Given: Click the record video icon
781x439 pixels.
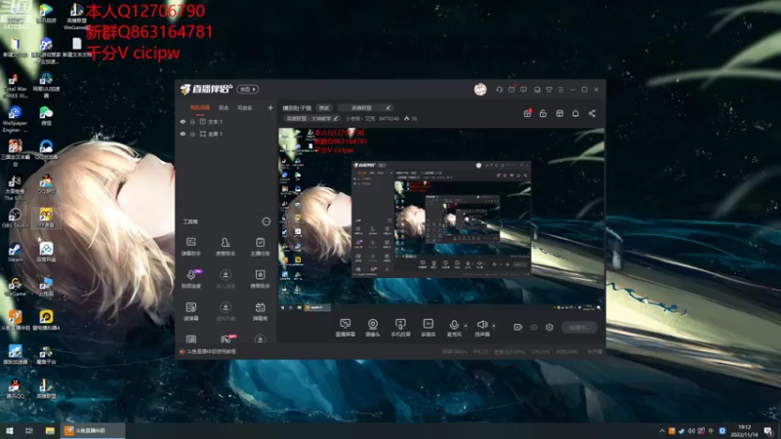Looking at the screenshot, I should (x=518, y=327).
